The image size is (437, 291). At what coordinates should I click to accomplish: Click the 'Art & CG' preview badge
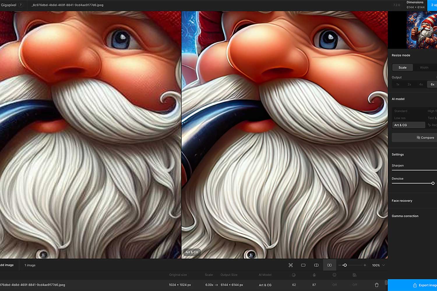[x=192, y=252]
